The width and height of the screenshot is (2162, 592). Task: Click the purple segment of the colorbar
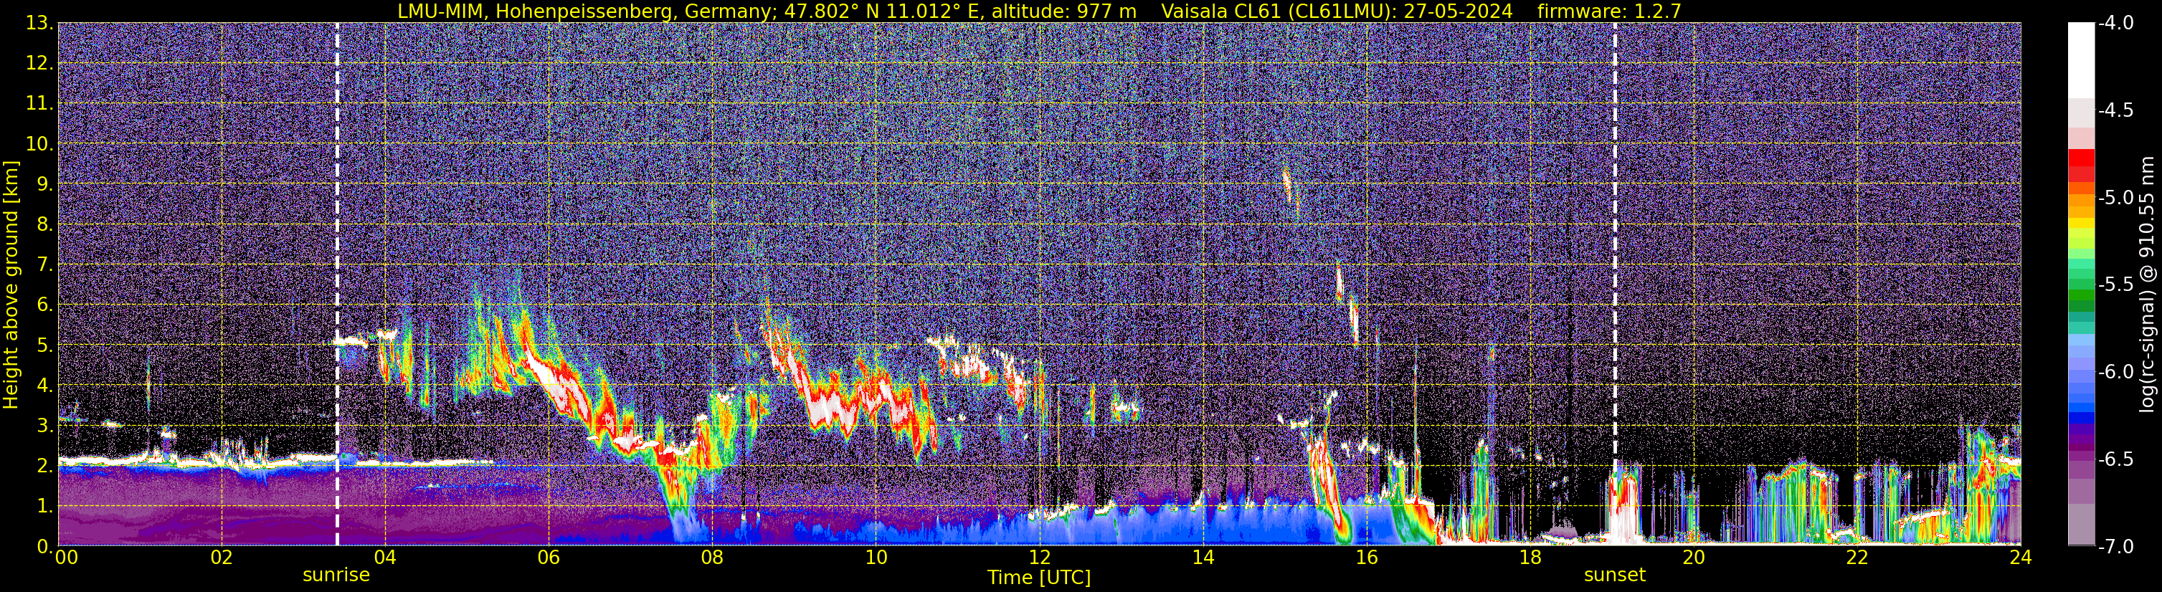tap(2080, 440)
